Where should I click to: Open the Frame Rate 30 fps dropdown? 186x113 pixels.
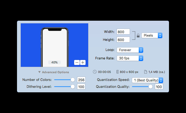click(x=130, y=58)
